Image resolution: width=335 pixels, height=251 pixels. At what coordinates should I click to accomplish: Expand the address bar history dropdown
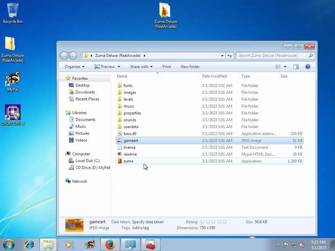click(222, 56)
